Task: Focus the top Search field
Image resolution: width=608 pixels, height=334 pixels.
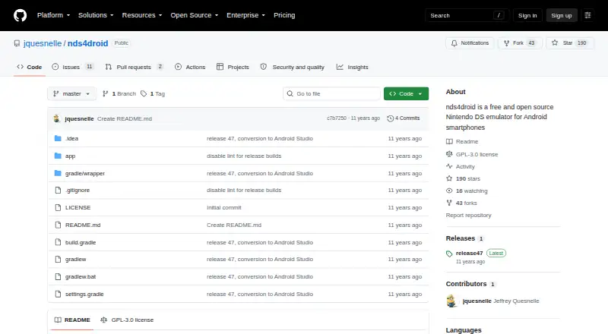Action: 467,15
